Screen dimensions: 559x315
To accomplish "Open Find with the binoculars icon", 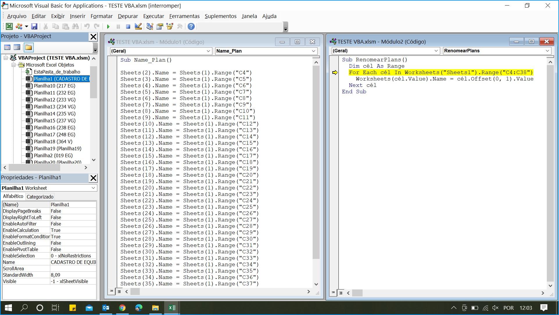I will click(x=76, y=26).
